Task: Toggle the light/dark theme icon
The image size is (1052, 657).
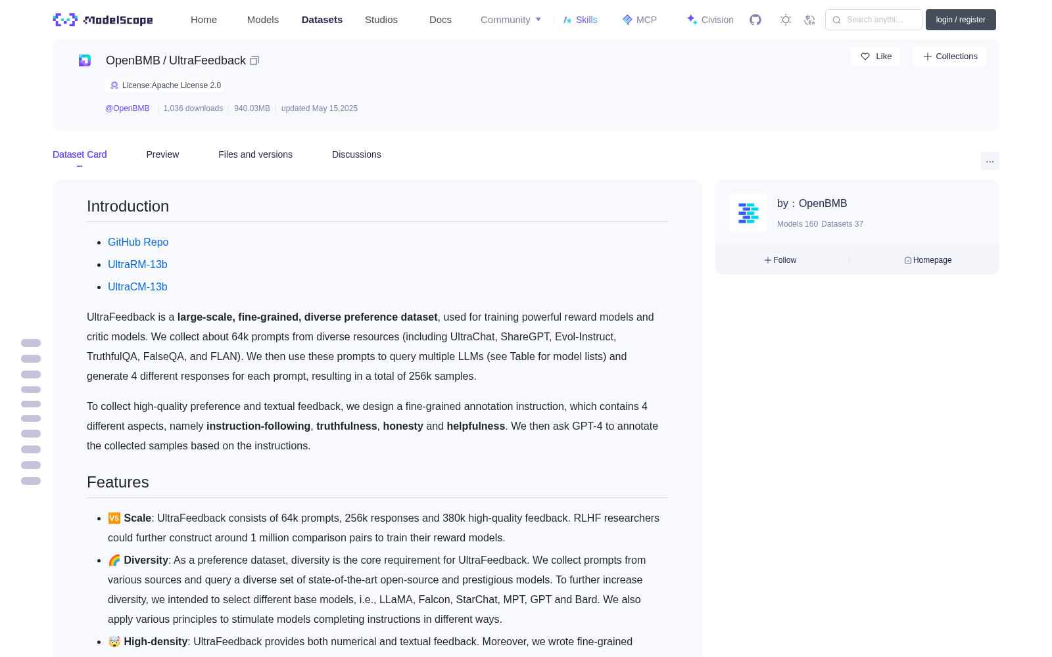Action: click(786, 20)
